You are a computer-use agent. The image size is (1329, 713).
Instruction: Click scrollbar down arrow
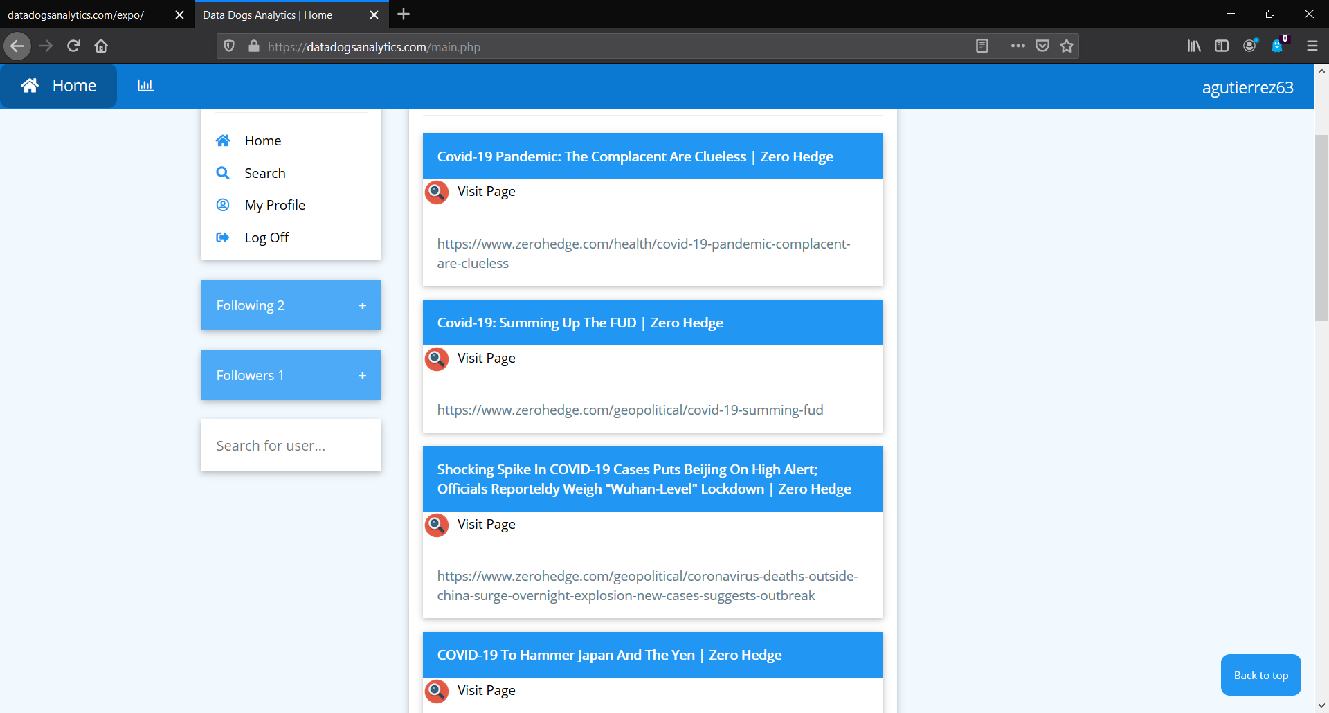[1321, 705]
